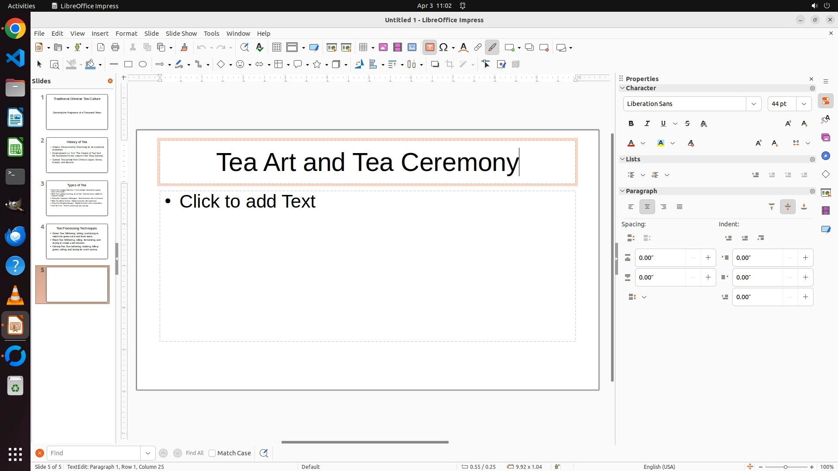Click the Export as PDF icon
Screen dimensions: 838x471
click(x=101, y=48)
